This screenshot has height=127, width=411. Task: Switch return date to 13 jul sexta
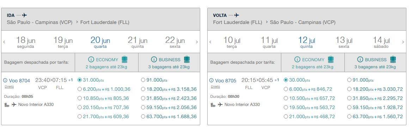click(344, 43)
